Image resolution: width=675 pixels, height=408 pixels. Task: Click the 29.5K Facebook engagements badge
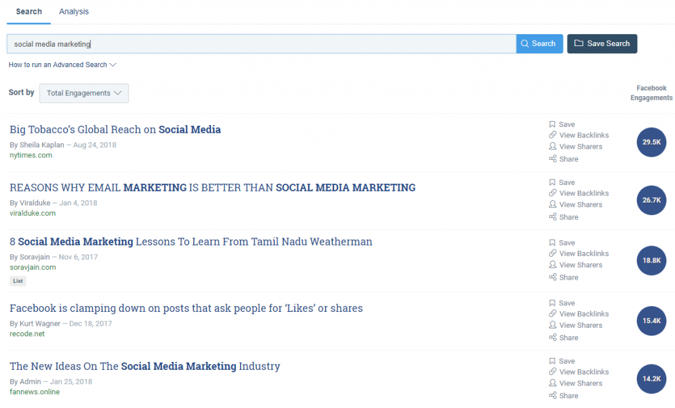tap(651, 142)
